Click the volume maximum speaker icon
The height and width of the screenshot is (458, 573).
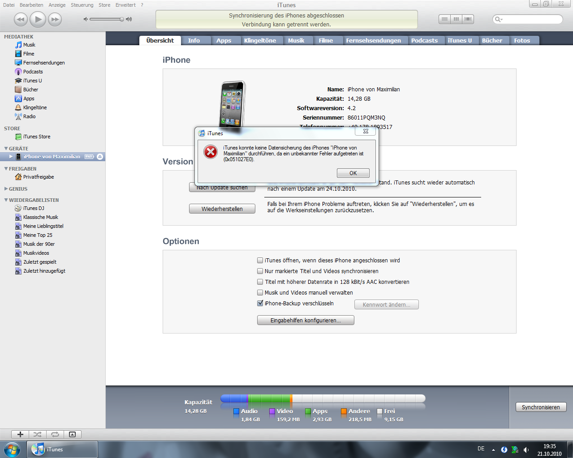pyautogui.click(x=129, y=19)
